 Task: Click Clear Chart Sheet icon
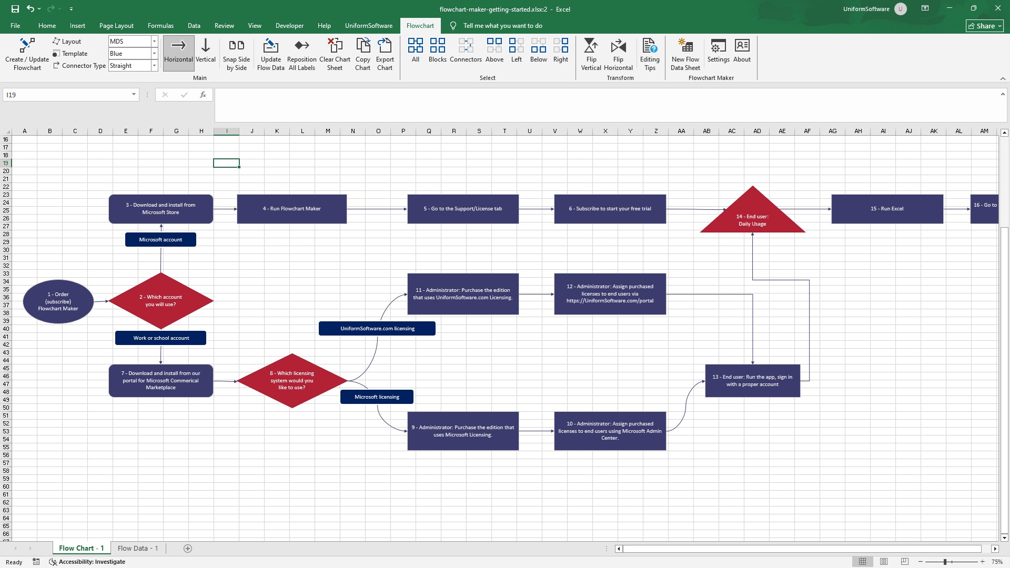coord(335,46)
